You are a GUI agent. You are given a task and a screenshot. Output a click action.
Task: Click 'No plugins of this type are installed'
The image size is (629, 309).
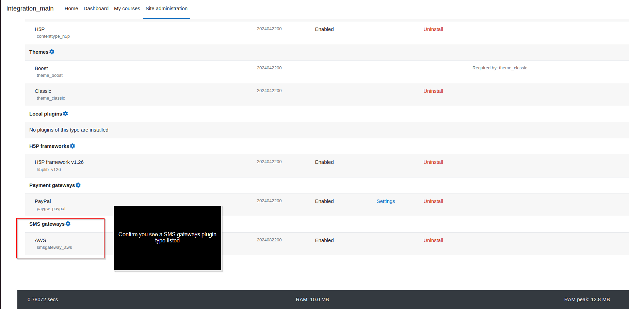(x=69, y=130)
